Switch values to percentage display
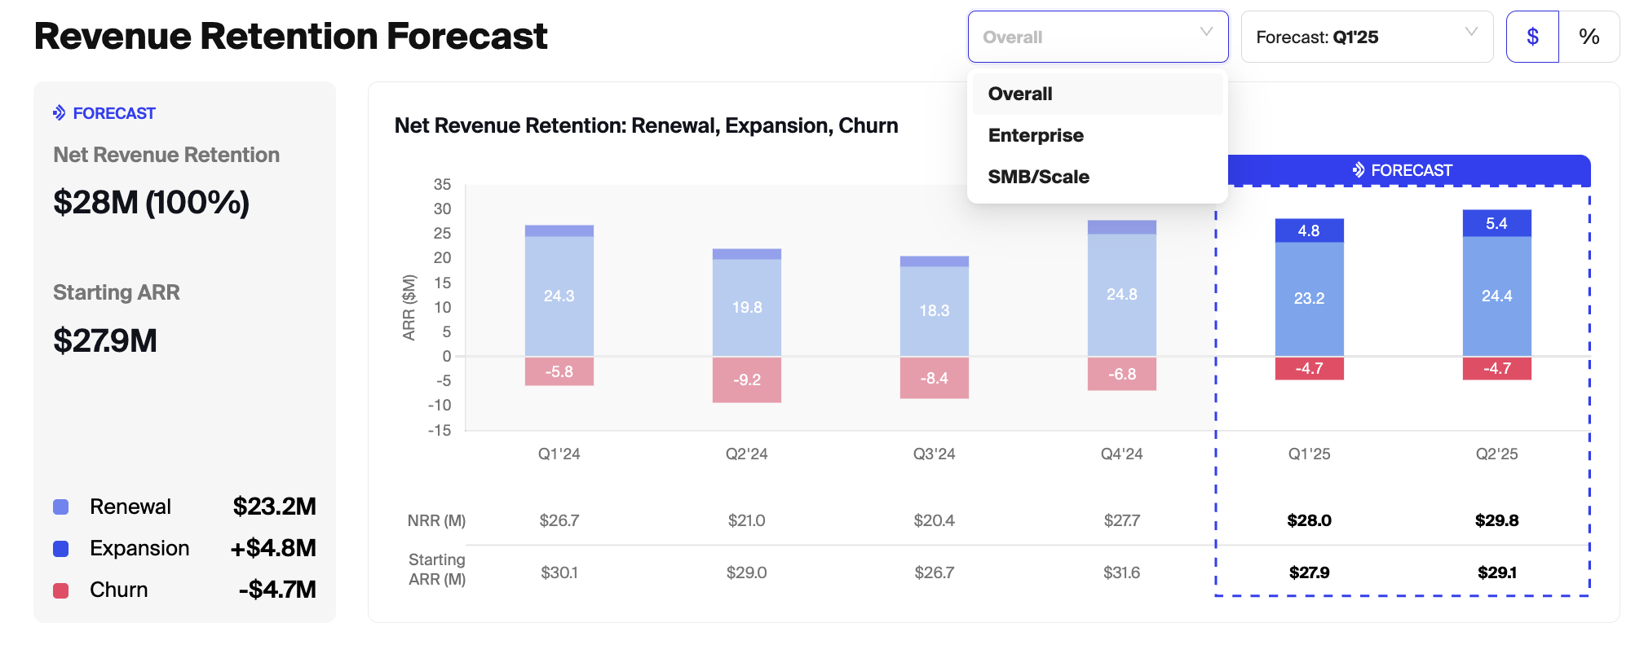The height and width of the screenshot is (658, 1644). coord(1589,37)
